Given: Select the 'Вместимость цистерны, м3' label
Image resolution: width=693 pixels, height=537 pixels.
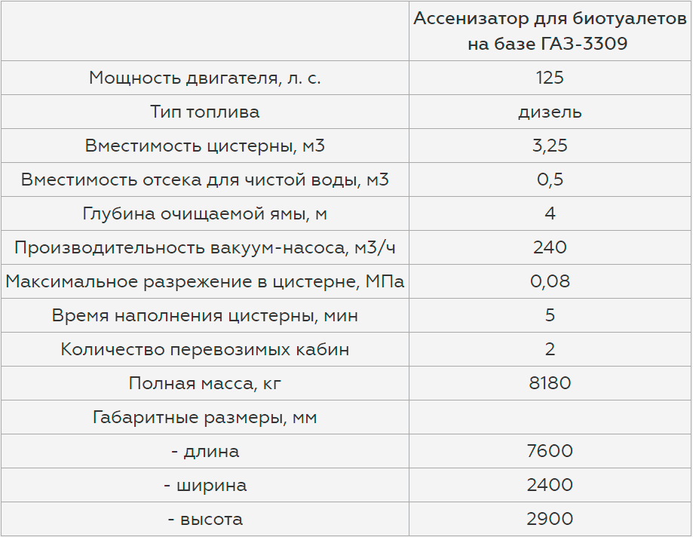Looking at the screenshot, I should tap(205, 146).
